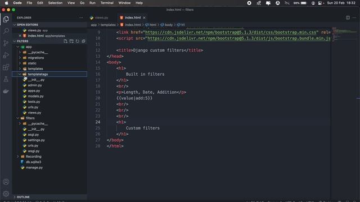Open Run and Debug view
The height and width of the screenshot is (202, 360).
[6, 55]
